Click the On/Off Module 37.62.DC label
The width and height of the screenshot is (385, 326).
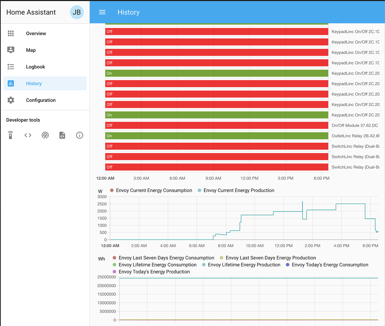tap(355, 125)
